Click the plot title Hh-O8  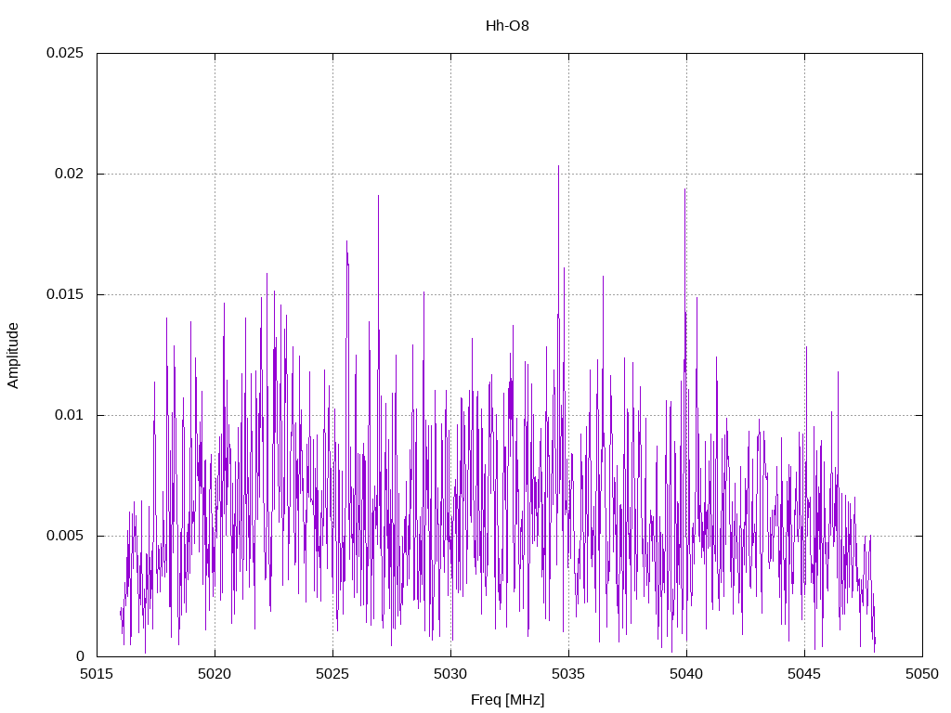507,26
